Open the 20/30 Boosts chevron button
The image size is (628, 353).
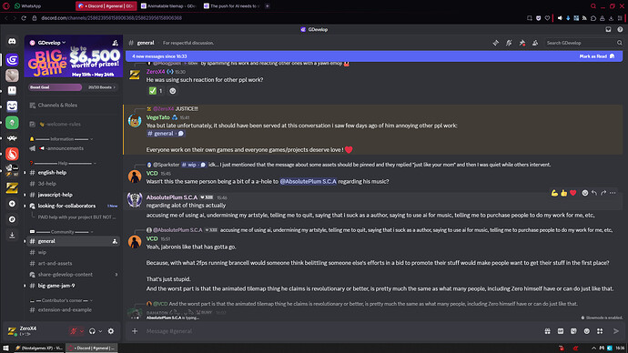tap(101, 86)
